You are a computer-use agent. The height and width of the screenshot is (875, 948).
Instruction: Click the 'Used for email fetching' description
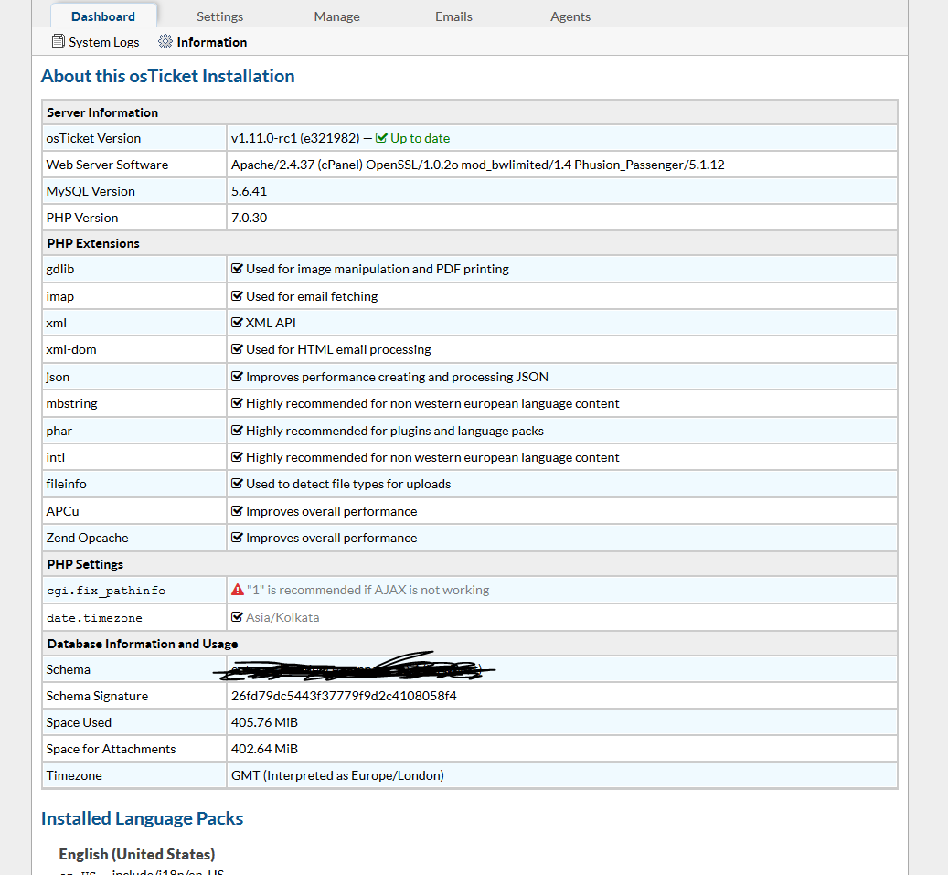312,296
